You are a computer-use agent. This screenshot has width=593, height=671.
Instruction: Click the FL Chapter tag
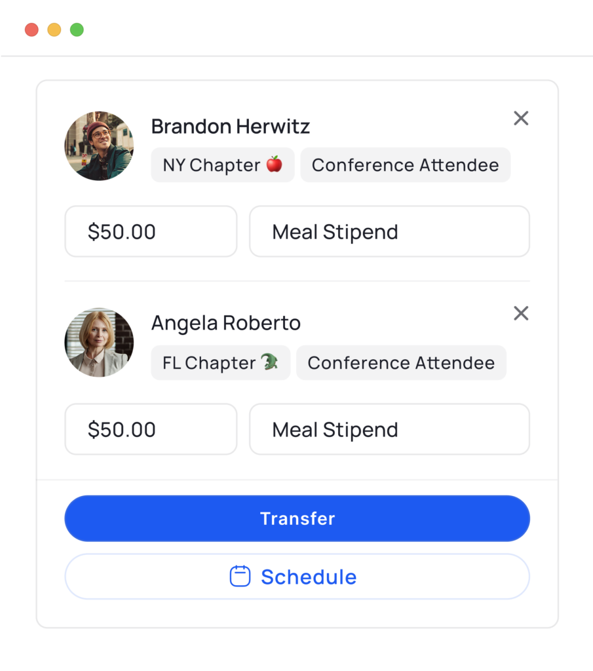point(221,362)
